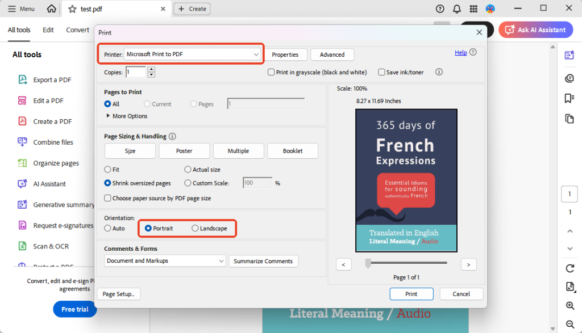Click the Copies number input field
582x333 pixels.
136,72
